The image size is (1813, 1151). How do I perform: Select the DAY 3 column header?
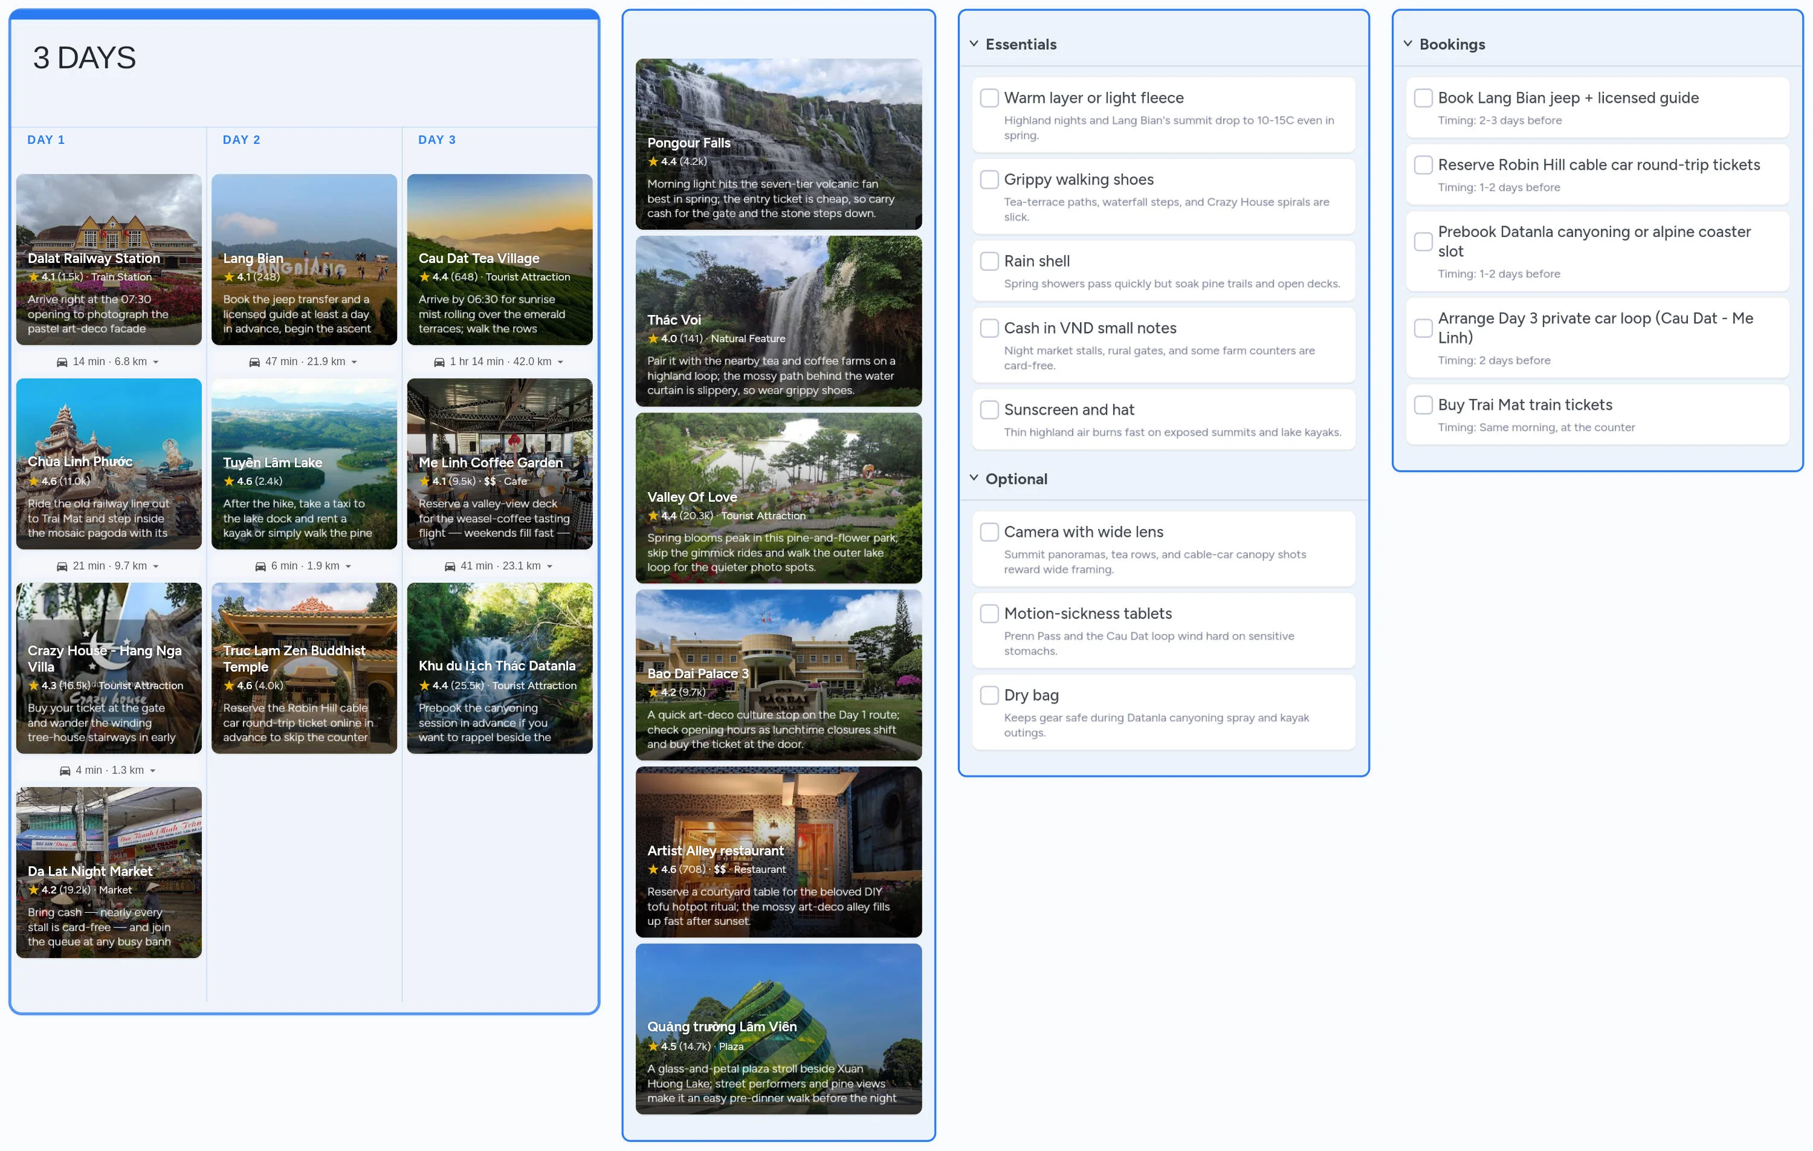click(x=437, y=140)
